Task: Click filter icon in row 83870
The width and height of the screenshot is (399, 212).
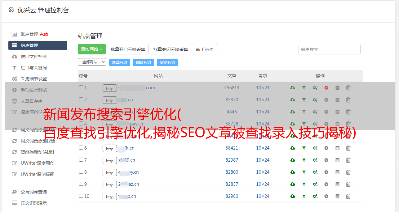Action: pos(304,100)
